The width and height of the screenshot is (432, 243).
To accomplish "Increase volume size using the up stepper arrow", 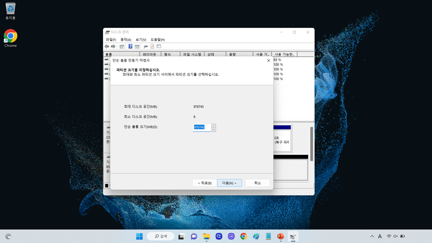I will [213, 126].
